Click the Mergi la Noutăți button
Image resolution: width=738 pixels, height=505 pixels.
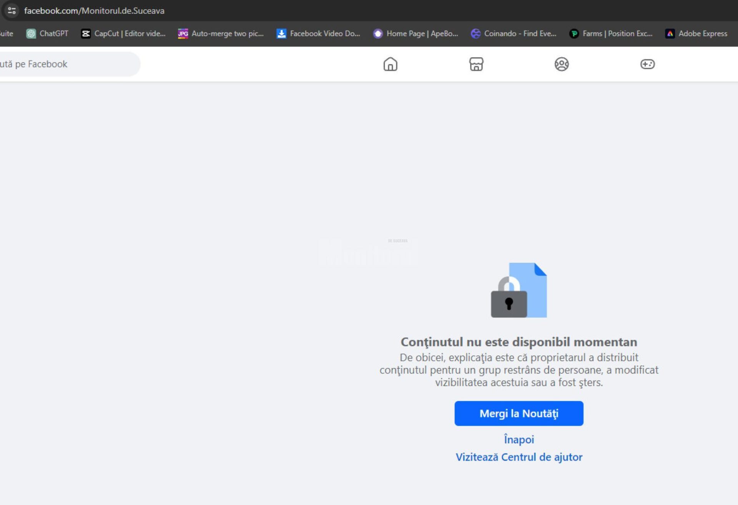(x=519, y=413)
